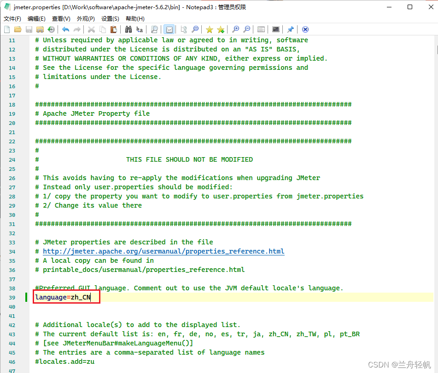438x373 pixels.
Task: Open the 帮助(H) menu
Action: click(x=135, y=19)
